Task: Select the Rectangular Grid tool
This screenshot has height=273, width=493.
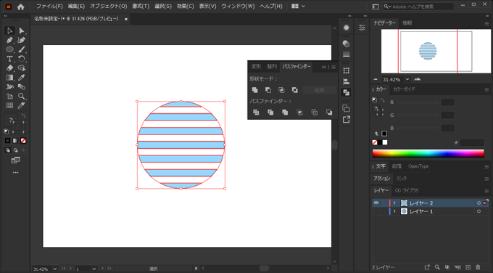Action: [x=9, y=105]
